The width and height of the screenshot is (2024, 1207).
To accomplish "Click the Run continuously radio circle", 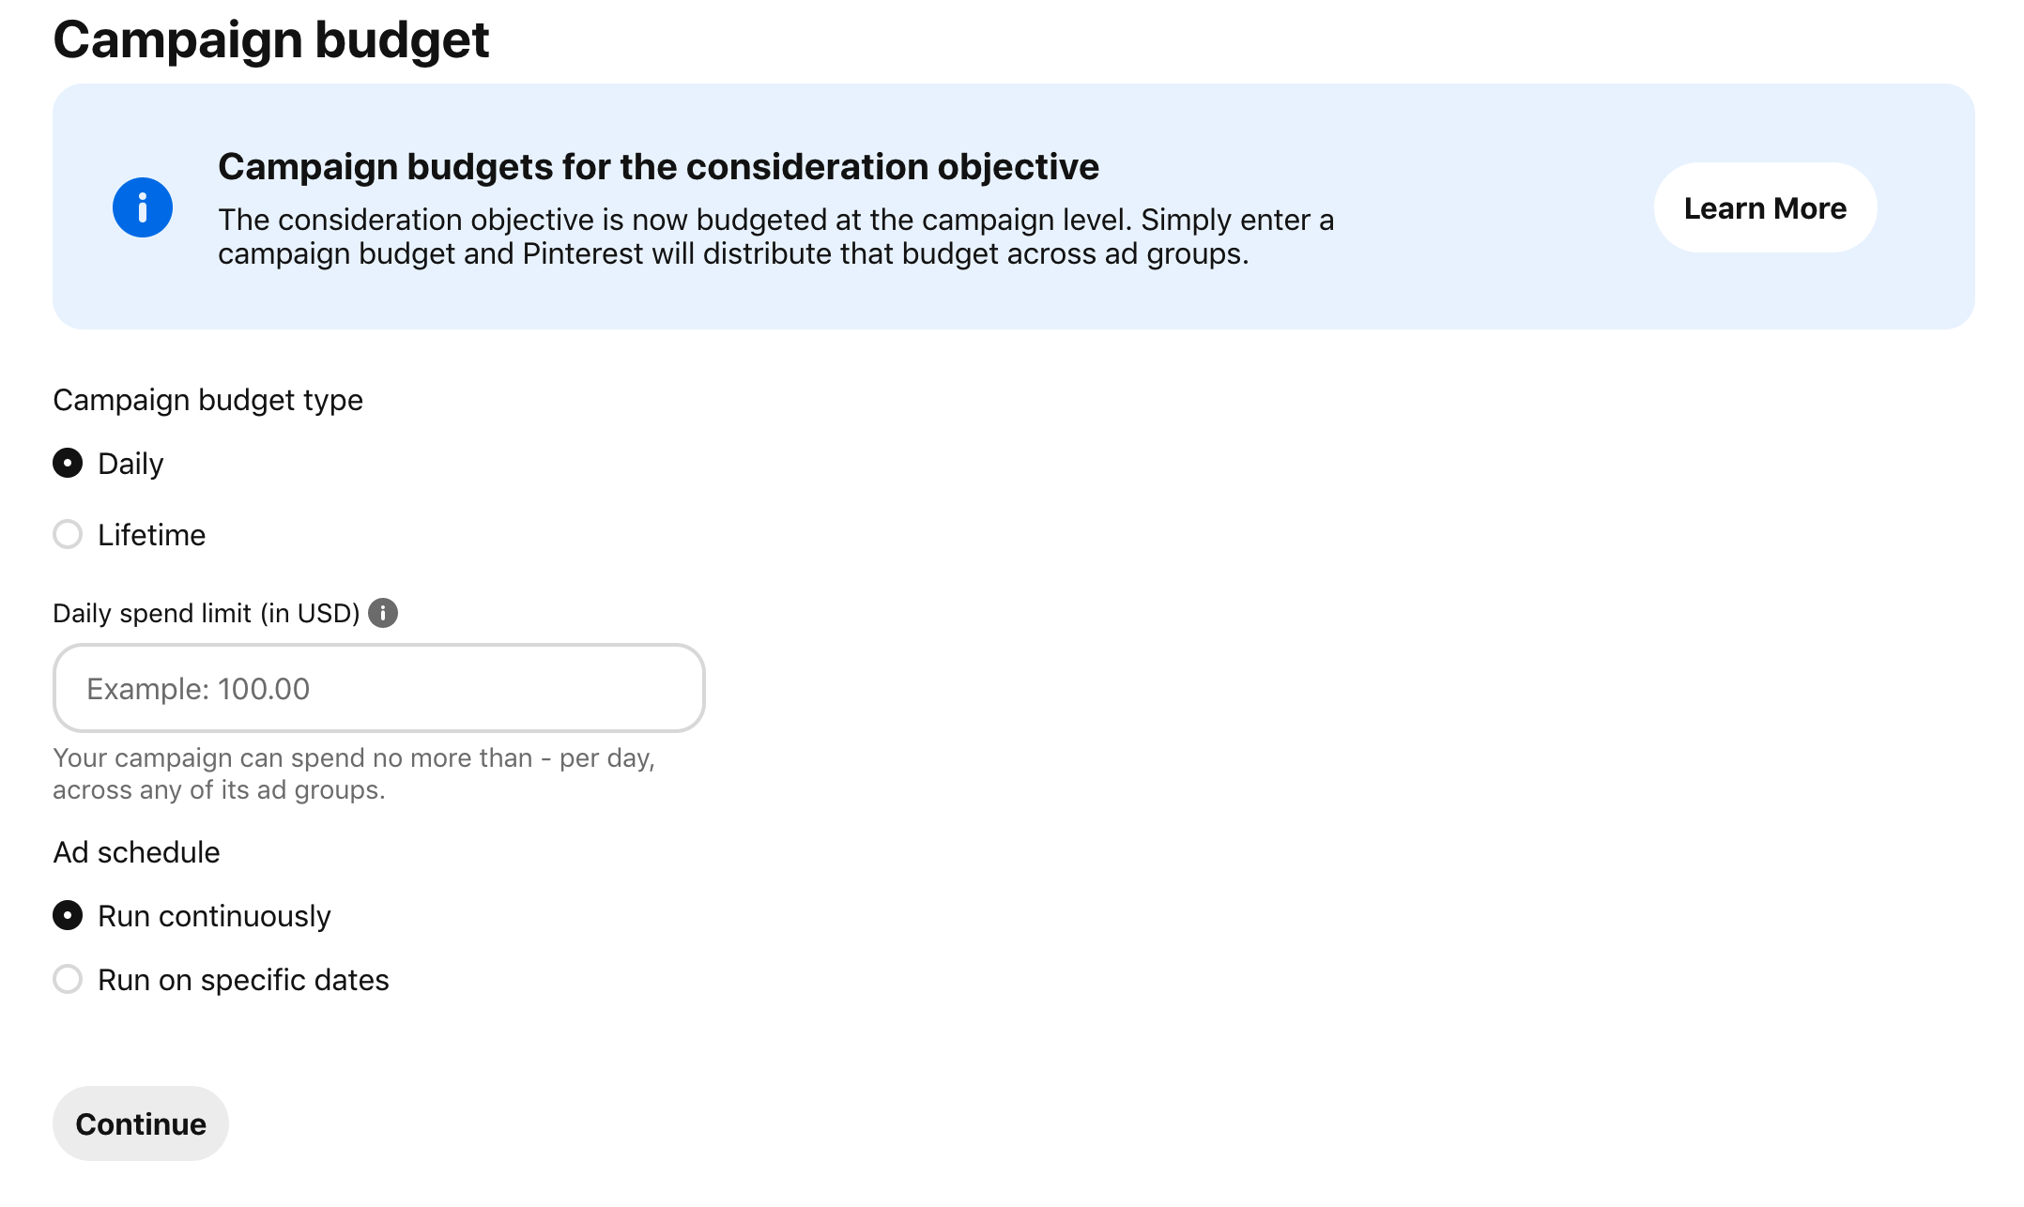I will point(67,915).
